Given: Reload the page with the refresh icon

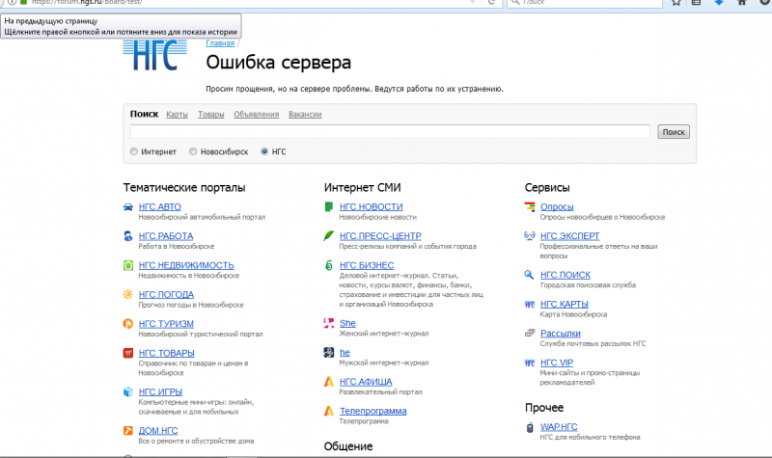Looking at the screenshot, I should coord(491,2).
